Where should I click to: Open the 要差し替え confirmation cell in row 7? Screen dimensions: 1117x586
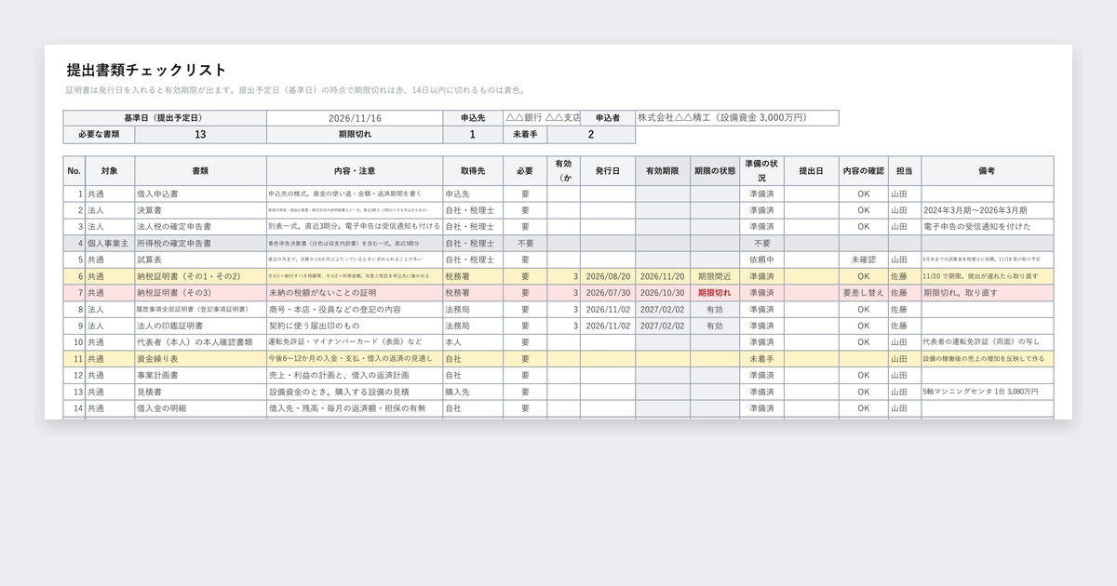coord(864,292)
